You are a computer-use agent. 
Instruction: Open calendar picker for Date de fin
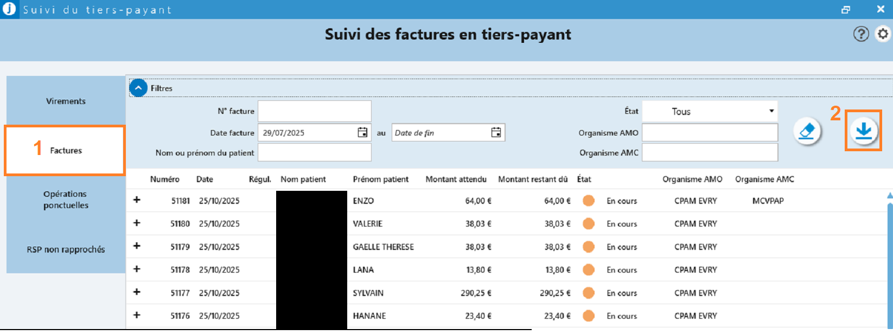point(496,133)
